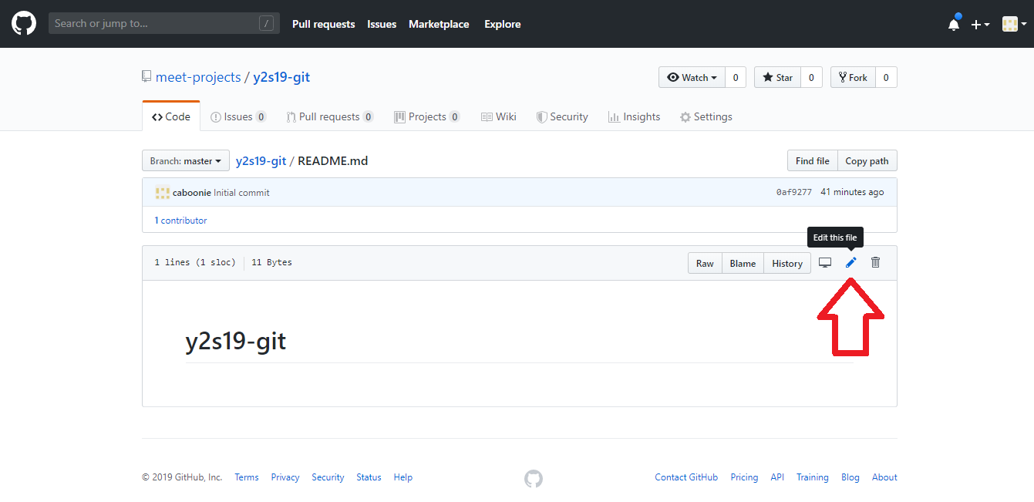1034x502 pixels.
Task: Click the trash delete file icon
Action: [876, 262]
